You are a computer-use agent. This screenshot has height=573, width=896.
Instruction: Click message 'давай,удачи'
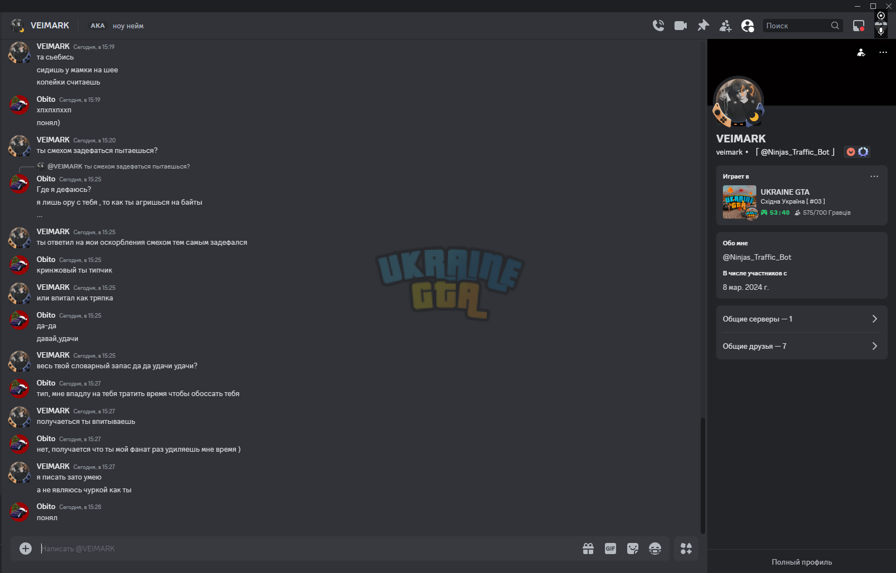click(57, 339)
